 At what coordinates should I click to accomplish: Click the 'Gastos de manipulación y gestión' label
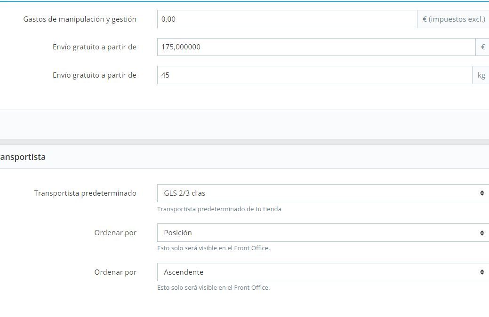coord(80,19)
